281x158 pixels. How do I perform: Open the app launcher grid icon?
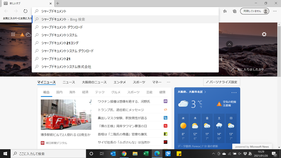click(x=13, y=34)
